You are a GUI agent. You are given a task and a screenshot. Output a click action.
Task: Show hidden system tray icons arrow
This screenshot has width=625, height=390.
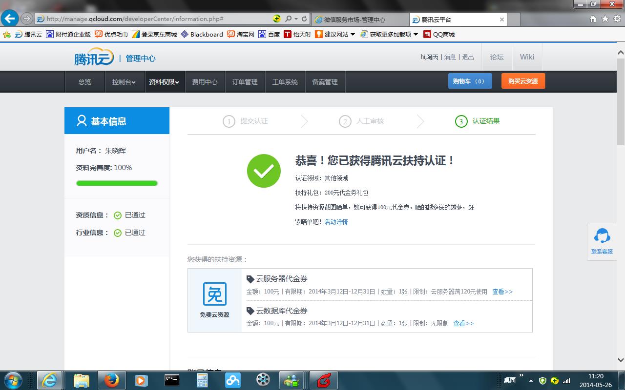point(531,381)
